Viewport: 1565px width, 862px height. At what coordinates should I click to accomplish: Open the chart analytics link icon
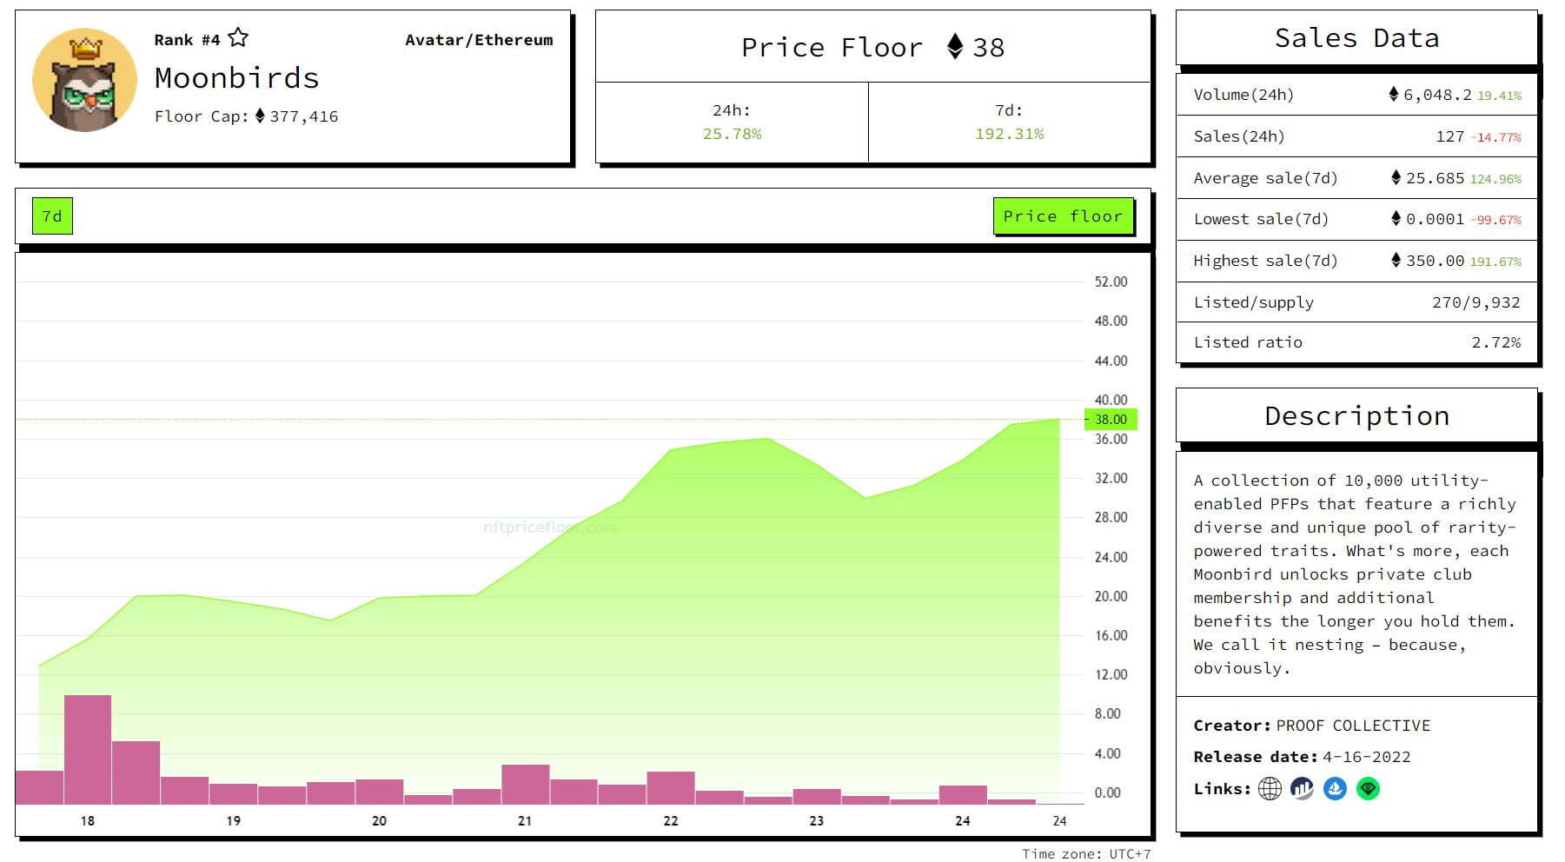coord(1302,789)
